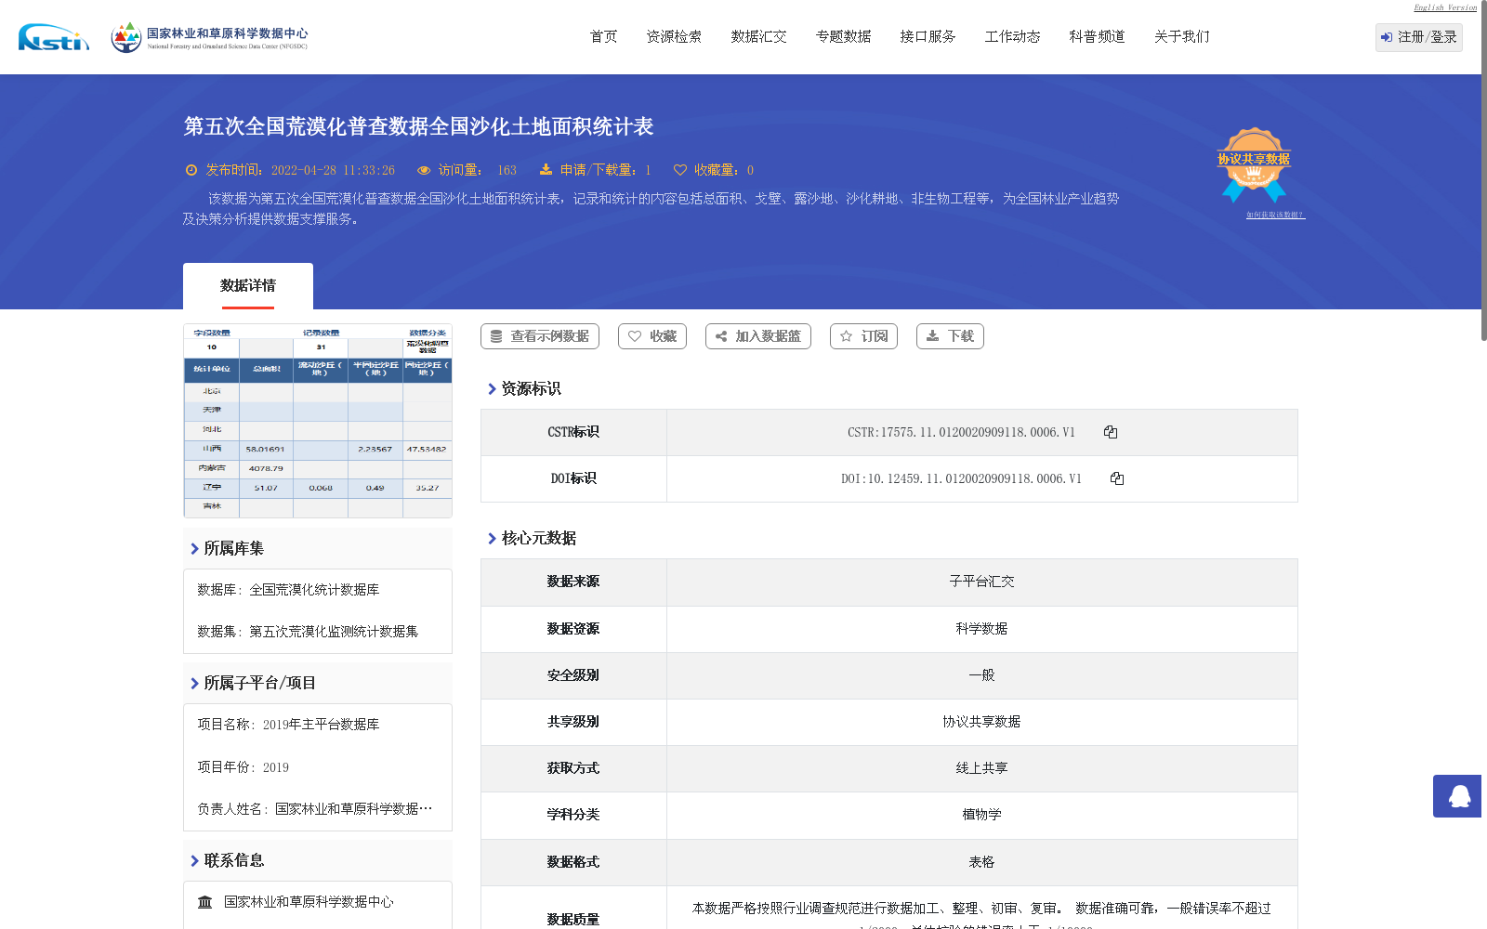1487x929 pixels.
Task: Open the English Version link
Action: pyautogui.click(x=1442, y=7)
